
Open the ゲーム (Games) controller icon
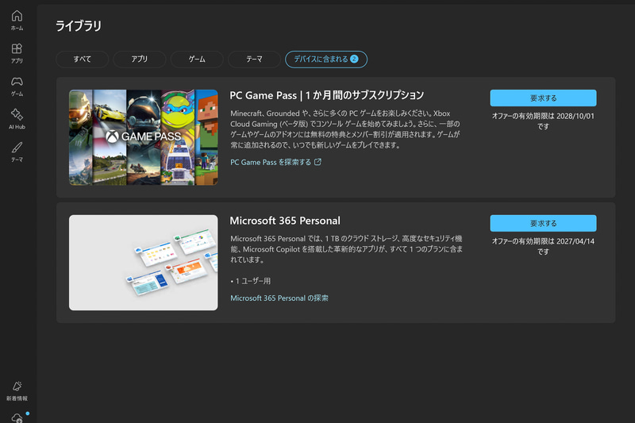click(x=17, y=87)
